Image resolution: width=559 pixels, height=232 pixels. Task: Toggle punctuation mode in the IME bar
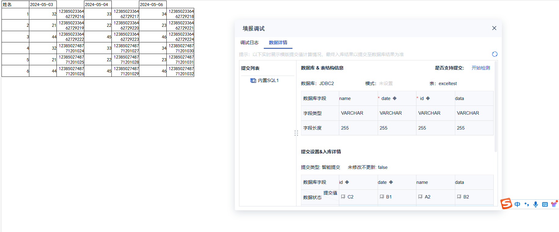coord(527,204)
